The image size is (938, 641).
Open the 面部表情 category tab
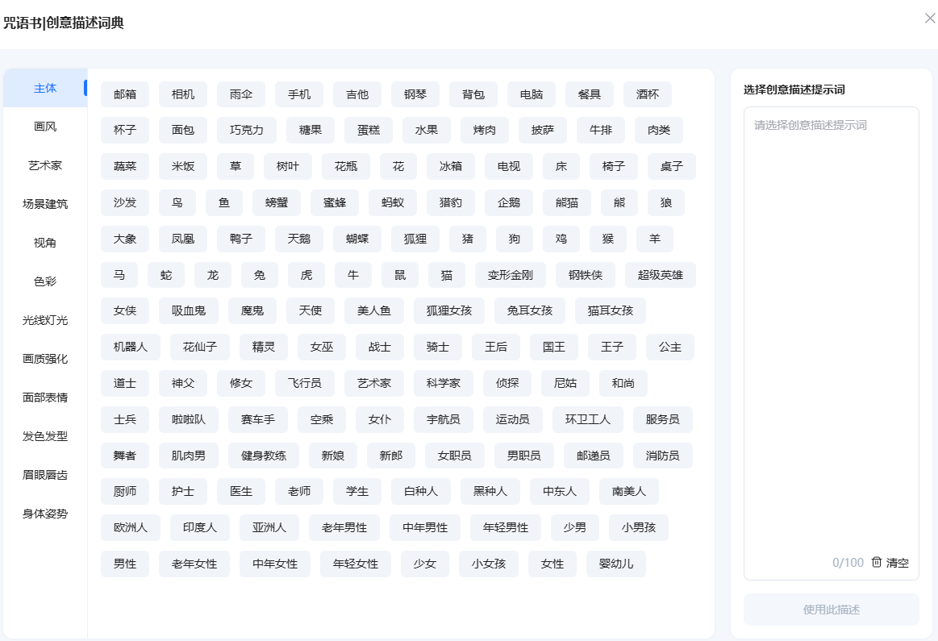pyautogui.click(x=45, y=398)
